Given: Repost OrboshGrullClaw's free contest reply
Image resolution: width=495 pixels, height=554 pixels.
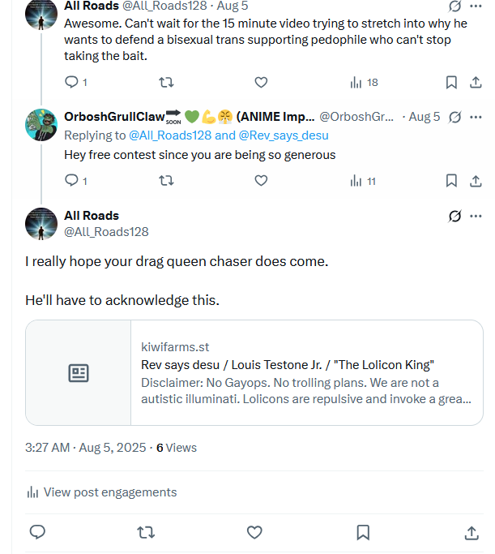Looking at the screenshot, I should (x=166, y=181).
